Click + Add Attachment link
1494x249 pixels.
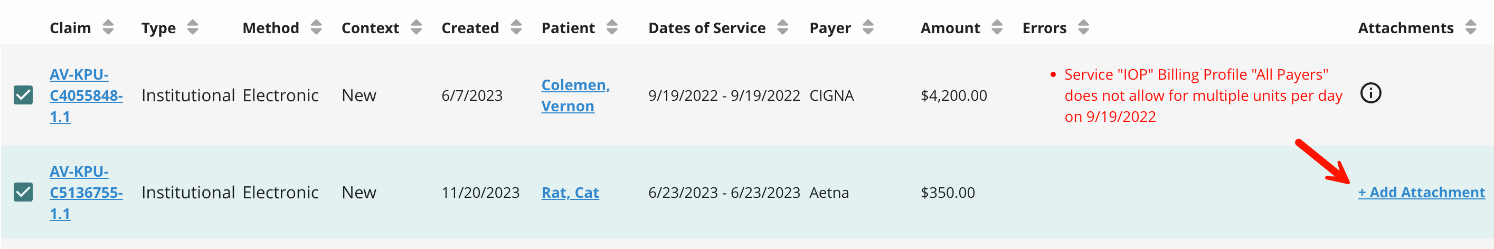[x=1421, y=192]
